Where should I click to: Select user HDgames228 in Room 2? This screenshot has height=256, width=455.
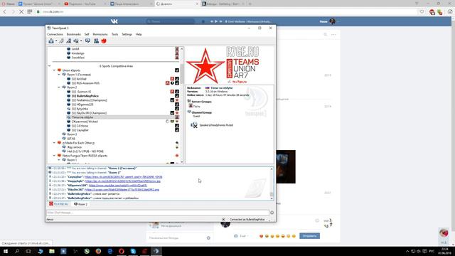coord(82,105)
